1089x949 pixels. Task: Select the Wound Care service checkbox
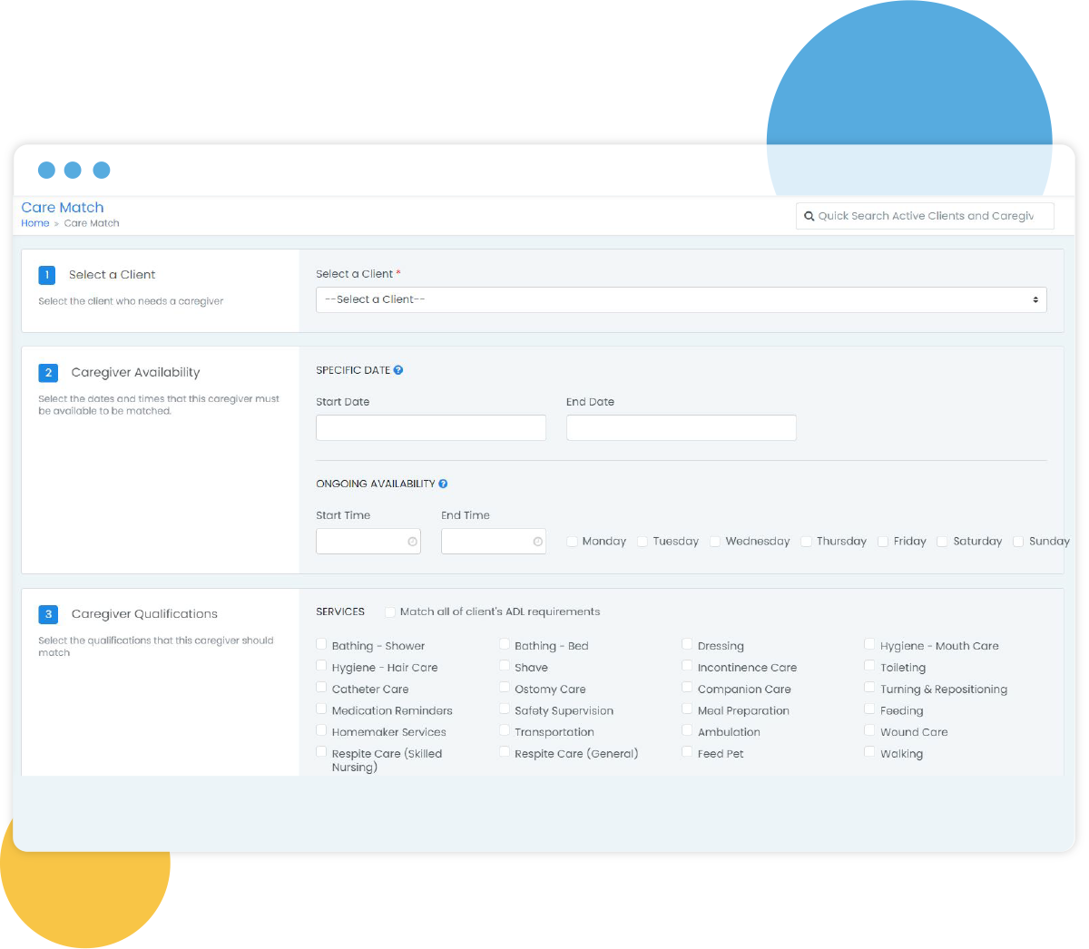pos(869,730)
